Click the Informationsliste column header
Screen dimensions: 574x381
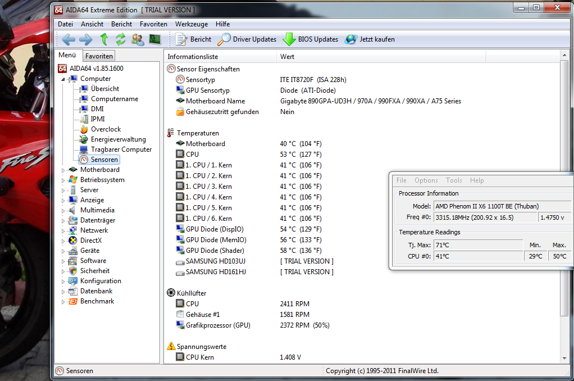tap(221, 57)
